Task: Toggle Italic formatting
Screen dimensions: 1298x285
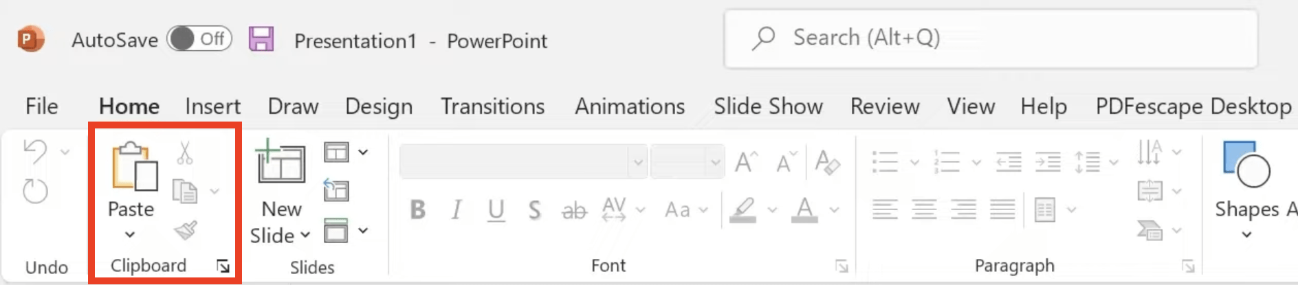Action: tap(456, 209)
